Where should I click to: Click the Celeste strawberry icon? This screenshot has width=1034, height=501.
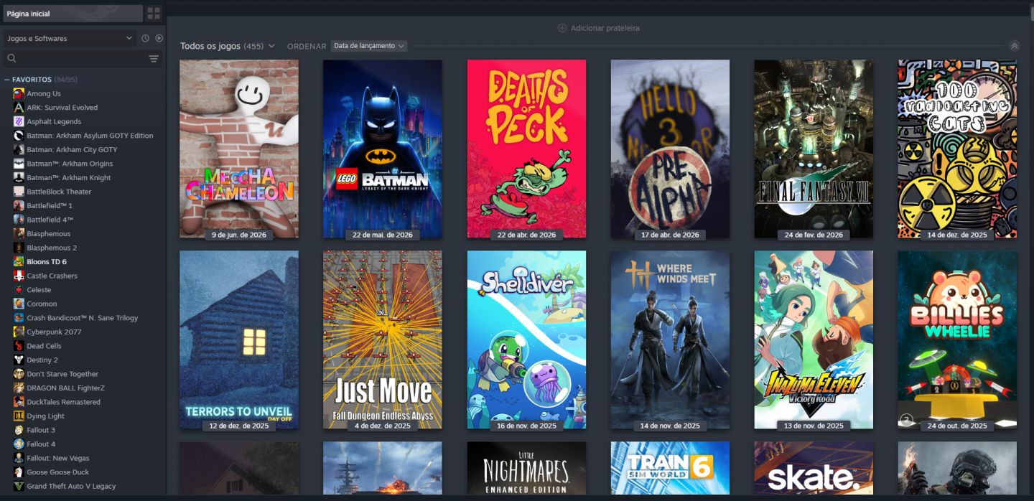click(19, 290)
